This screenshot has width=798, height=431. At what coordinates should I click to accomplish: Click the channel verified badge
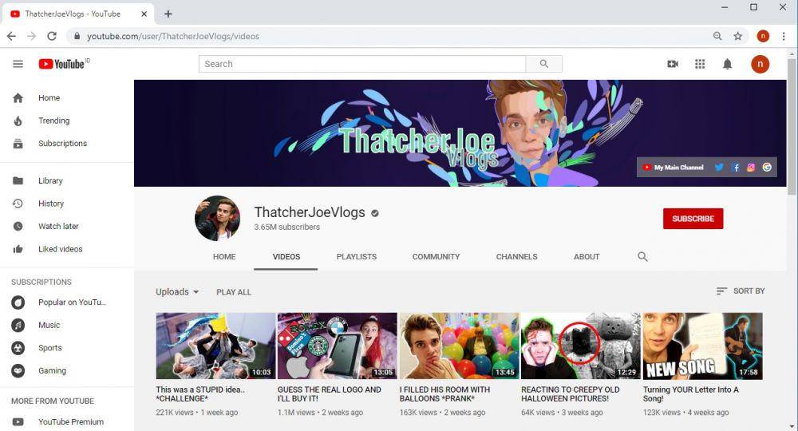(x=375, y=213)
